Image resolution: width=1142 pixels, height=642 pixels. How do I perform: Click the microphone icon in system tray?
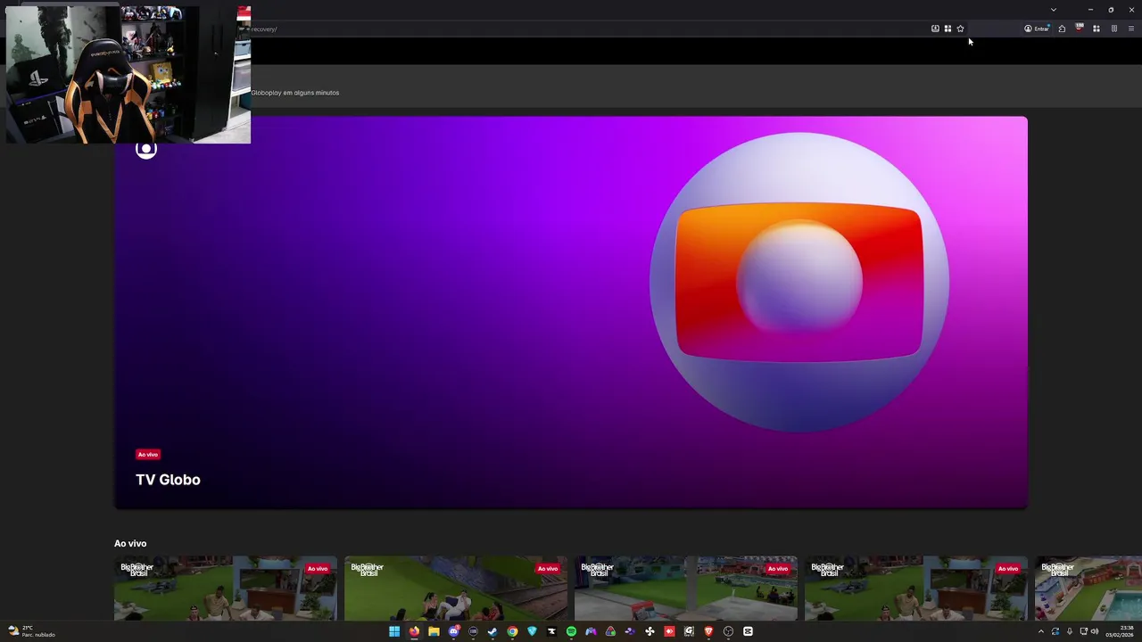1070,631
